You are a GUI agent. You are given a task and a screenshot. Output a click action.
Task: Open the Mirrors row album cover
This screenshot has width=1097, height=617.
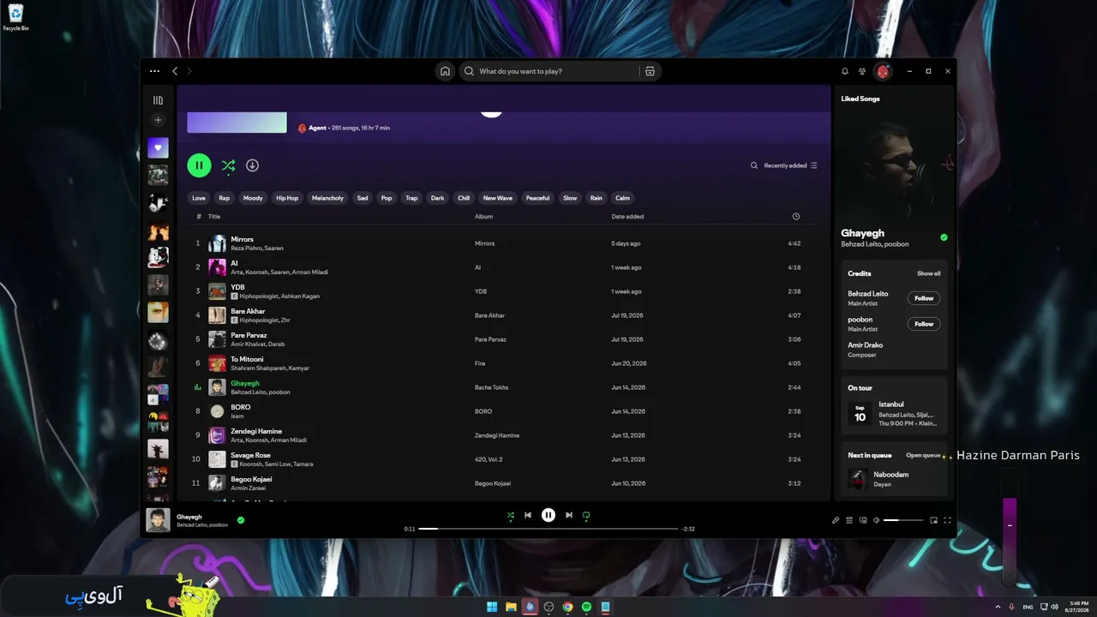tap(217, 243)
